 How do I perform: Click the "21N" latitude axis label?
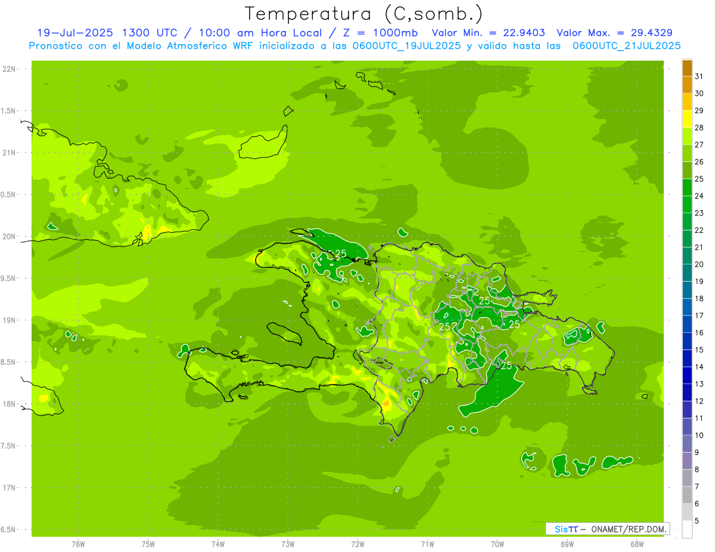8,153
